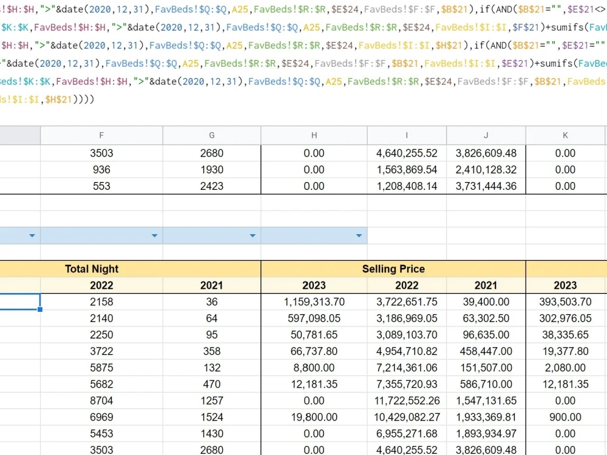The width and height of the screenshot is (607, 455).
Task: Select cell with value 5875
Action: click(x=101, y=368)
